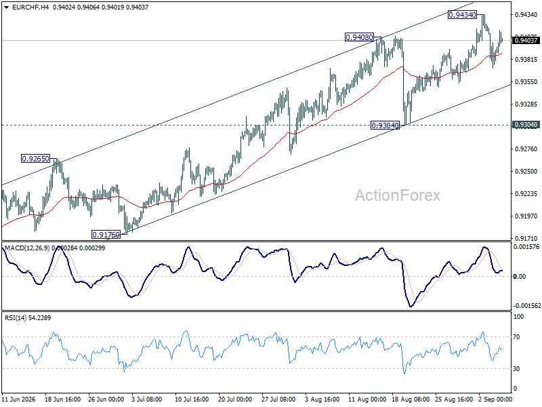Click the ActionForex watermark

(x=398, y=195)
